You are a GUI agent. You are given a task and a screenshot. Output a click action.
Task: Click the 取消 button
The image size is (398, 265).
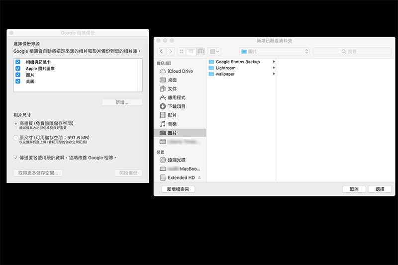[354, 189]
